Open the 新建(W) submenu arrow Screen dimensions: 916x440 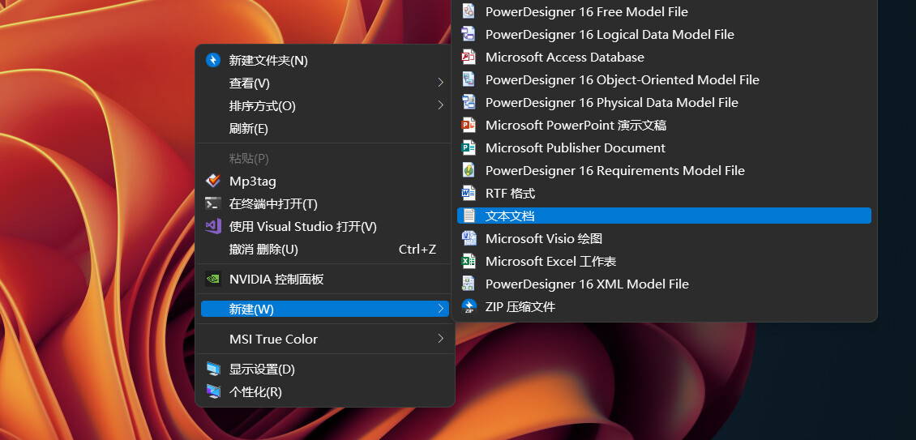[x=440, y=309]
